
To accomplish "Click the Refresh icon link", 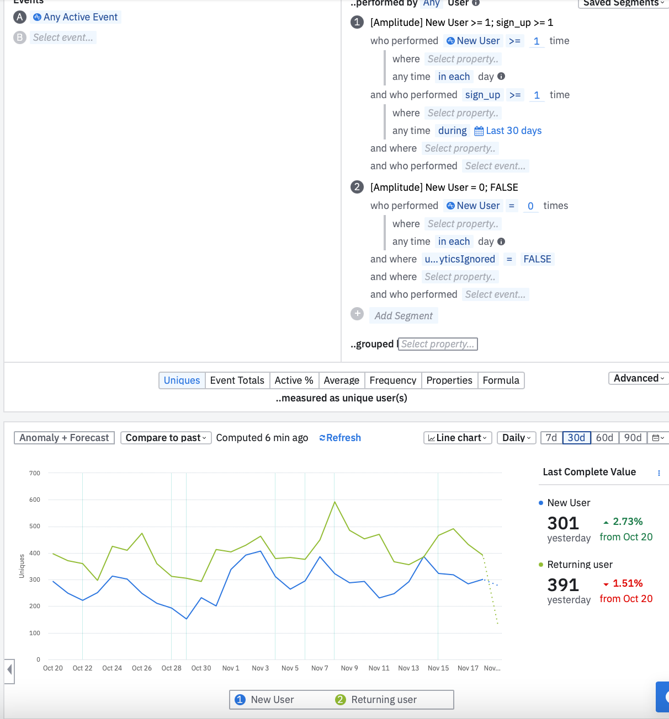I will pos(340,438).
